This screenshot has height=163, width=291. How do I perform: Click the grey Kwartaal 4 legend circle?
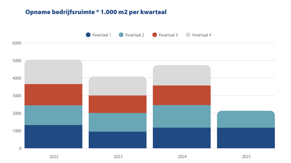188,35
